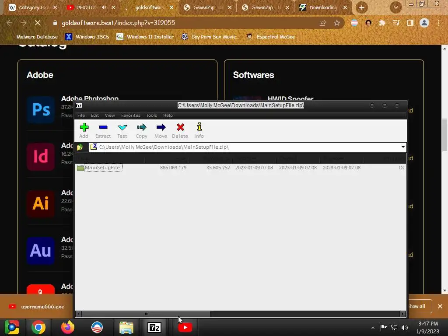Click the YouTube icon in taskbar

185,327
